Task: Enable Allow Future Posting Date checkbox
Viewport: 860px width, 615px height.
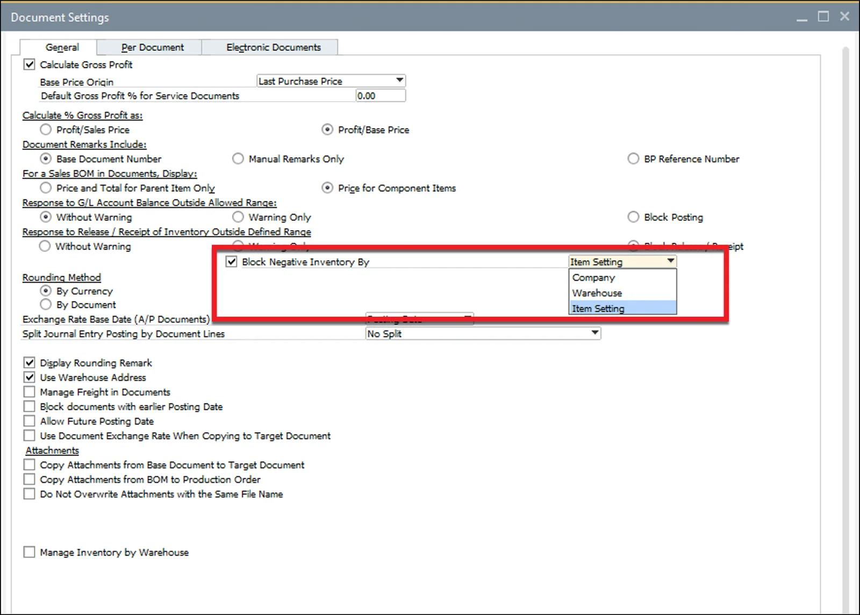Action: tap(30, 421)
